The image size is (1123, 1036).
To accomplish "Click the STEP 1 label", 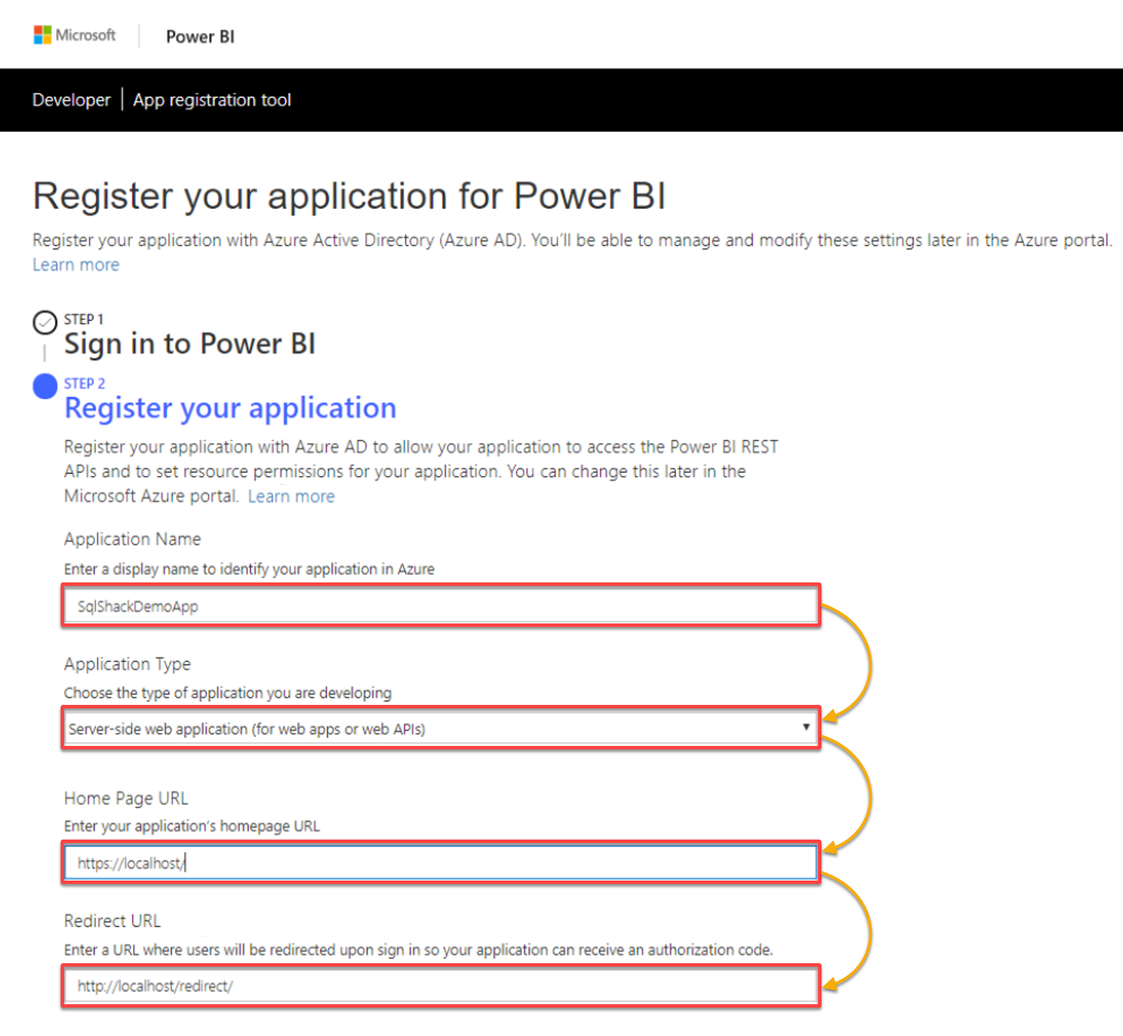I will tap(83, 319).
